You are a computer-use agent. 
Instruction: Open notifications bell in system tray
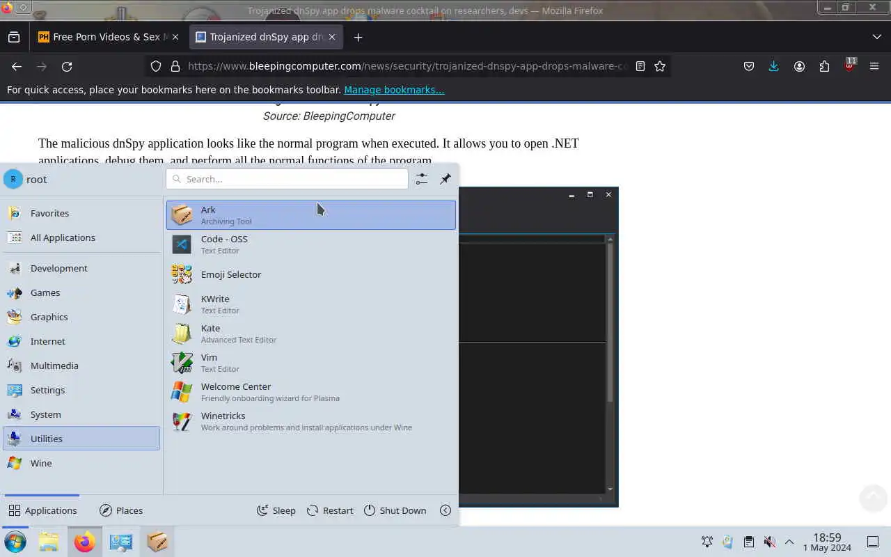(707, 542)
